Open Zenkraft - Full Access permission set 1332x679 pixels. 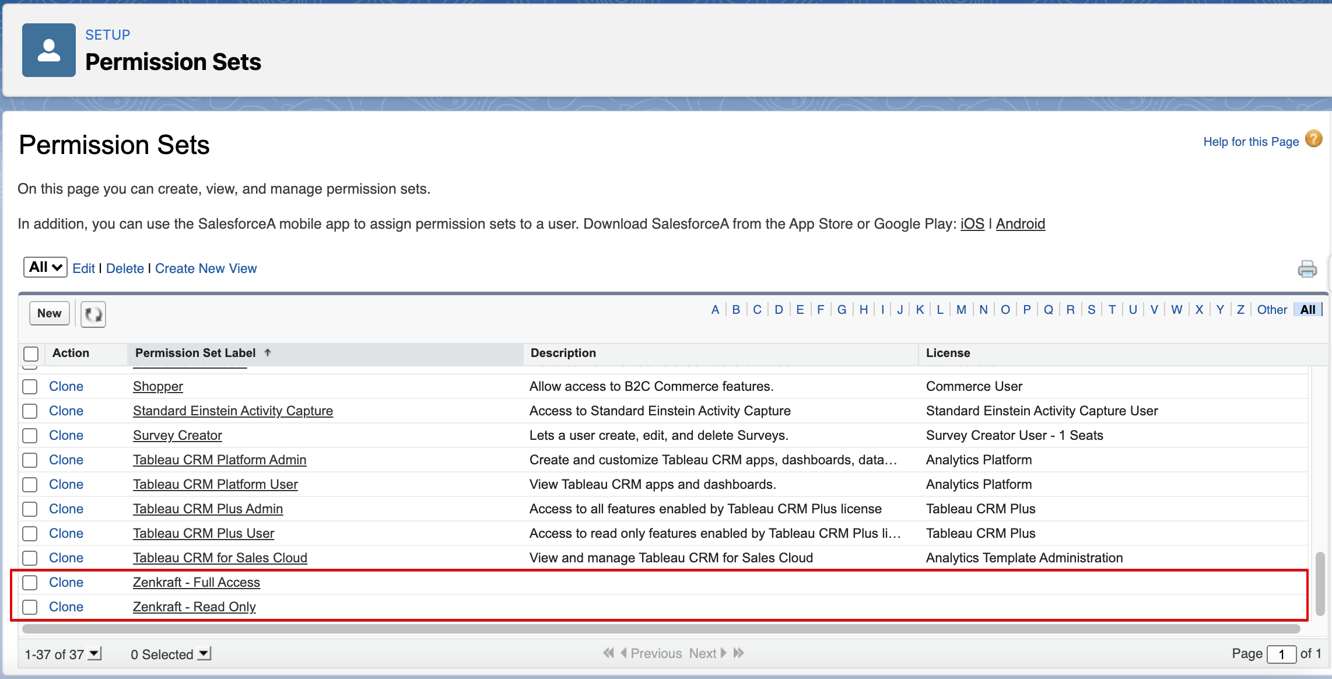point(197,583)
